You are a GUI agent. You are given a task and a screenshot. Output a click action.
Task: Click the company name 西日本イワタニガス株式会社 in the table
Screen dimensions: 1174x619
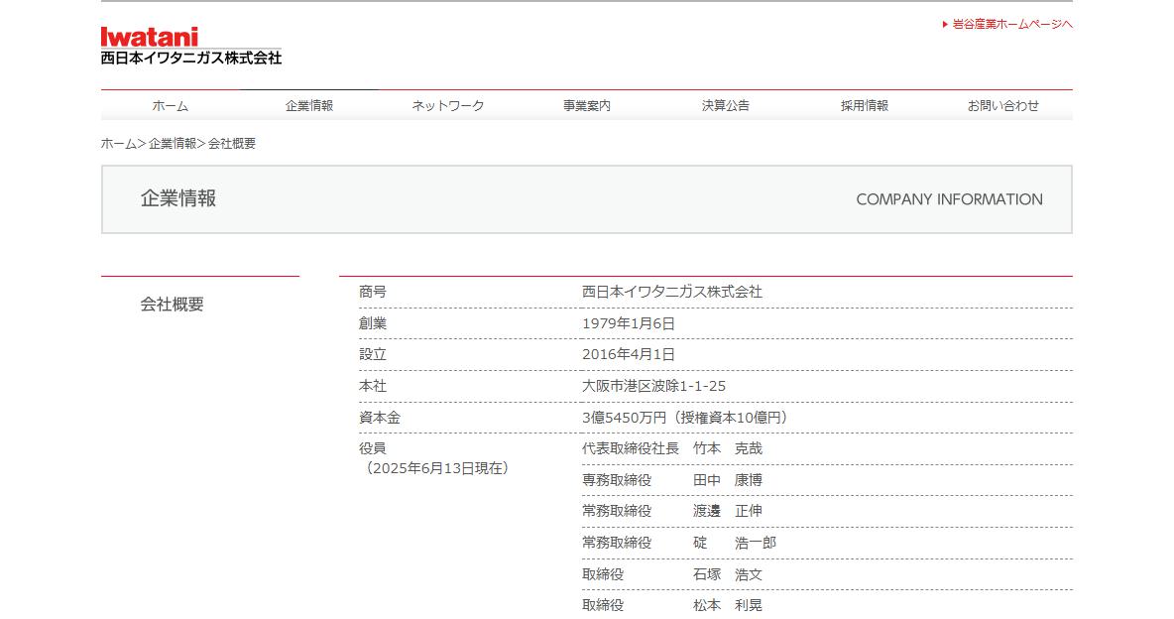(x=672, y=292)
